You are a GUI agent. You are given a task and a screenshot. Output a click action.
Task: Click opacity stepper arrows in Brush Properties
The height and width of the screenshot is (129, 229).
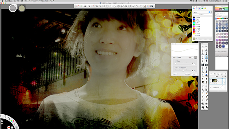click(193, 71)
